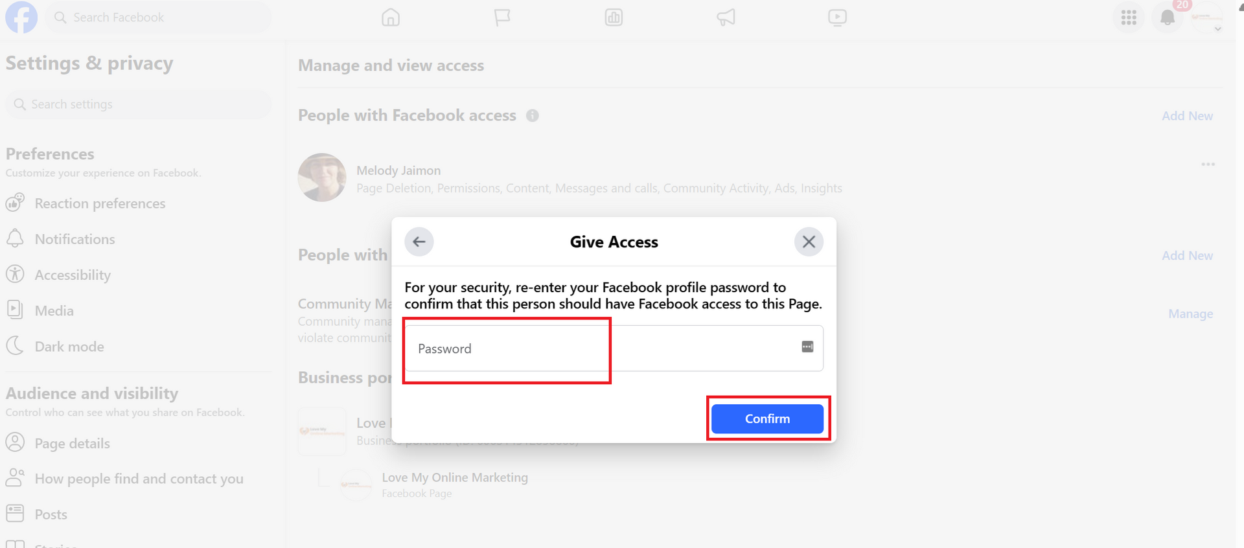Select the Pages flag icon in top navigation
This screenshot has height=548, width=1244.
click(502, 17)
